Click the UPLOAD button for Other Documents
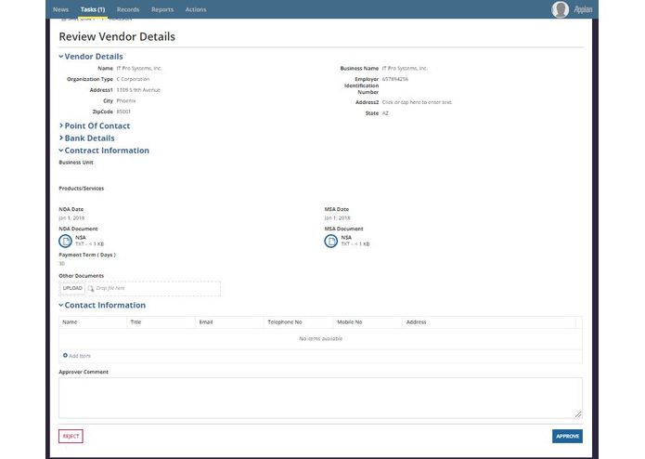Image resolution: width=645 pixels, height=459 pixels. [x=72, y=288]
